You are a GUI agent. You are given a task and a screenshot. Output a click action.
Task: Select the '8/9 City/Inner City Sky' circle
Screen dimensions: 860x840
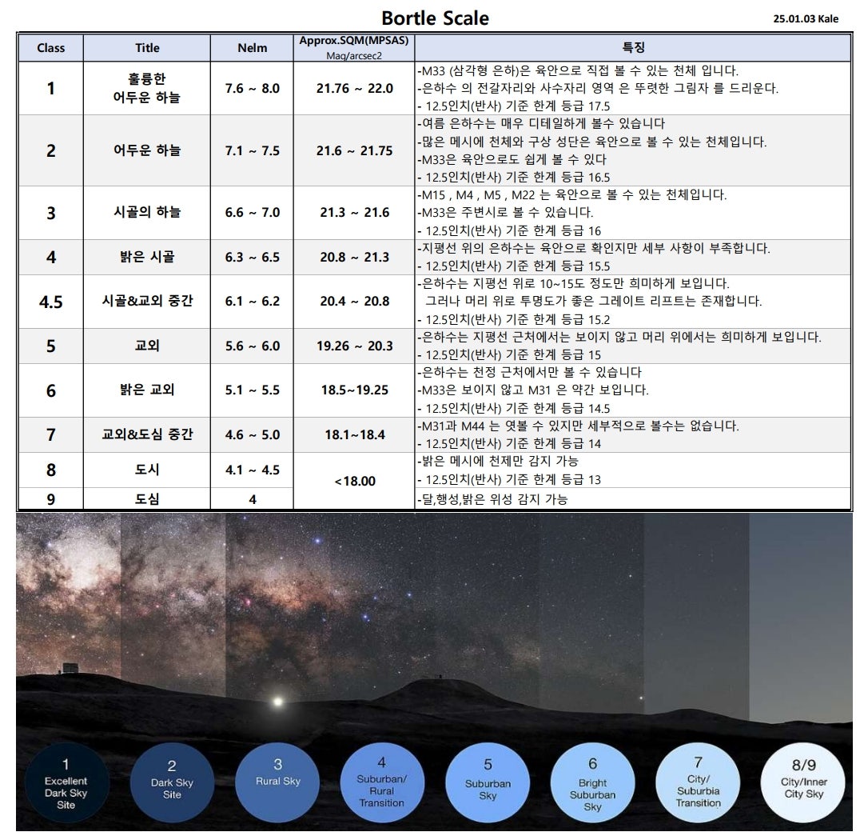(803, 783)
